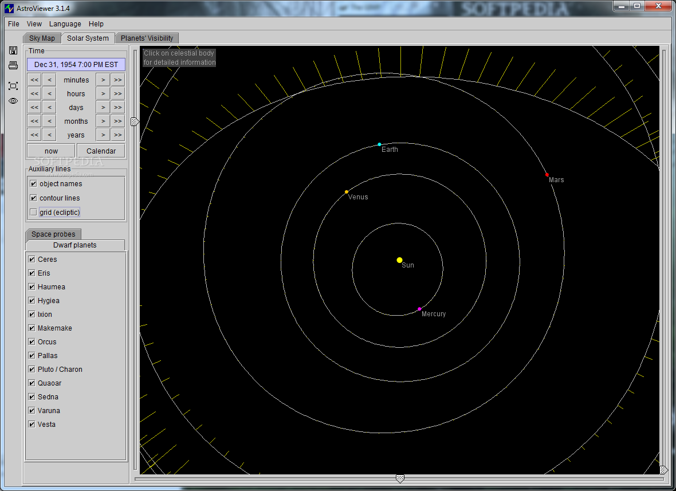Click the AstroViewer title bar icon
Viewport: 676px width, 491px height.
click(x=9, y=8)
